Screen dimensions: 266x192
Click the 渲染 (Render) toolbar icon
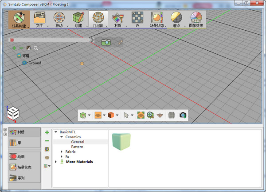tap(176, 19)
